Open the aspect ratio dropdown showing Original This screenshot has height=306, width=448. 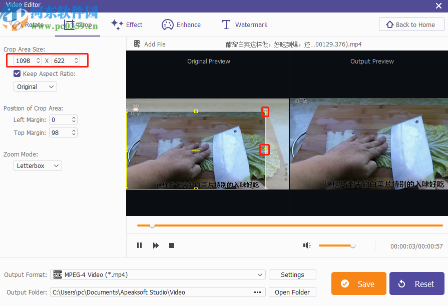pyautogui.click(x=35, y=86)
